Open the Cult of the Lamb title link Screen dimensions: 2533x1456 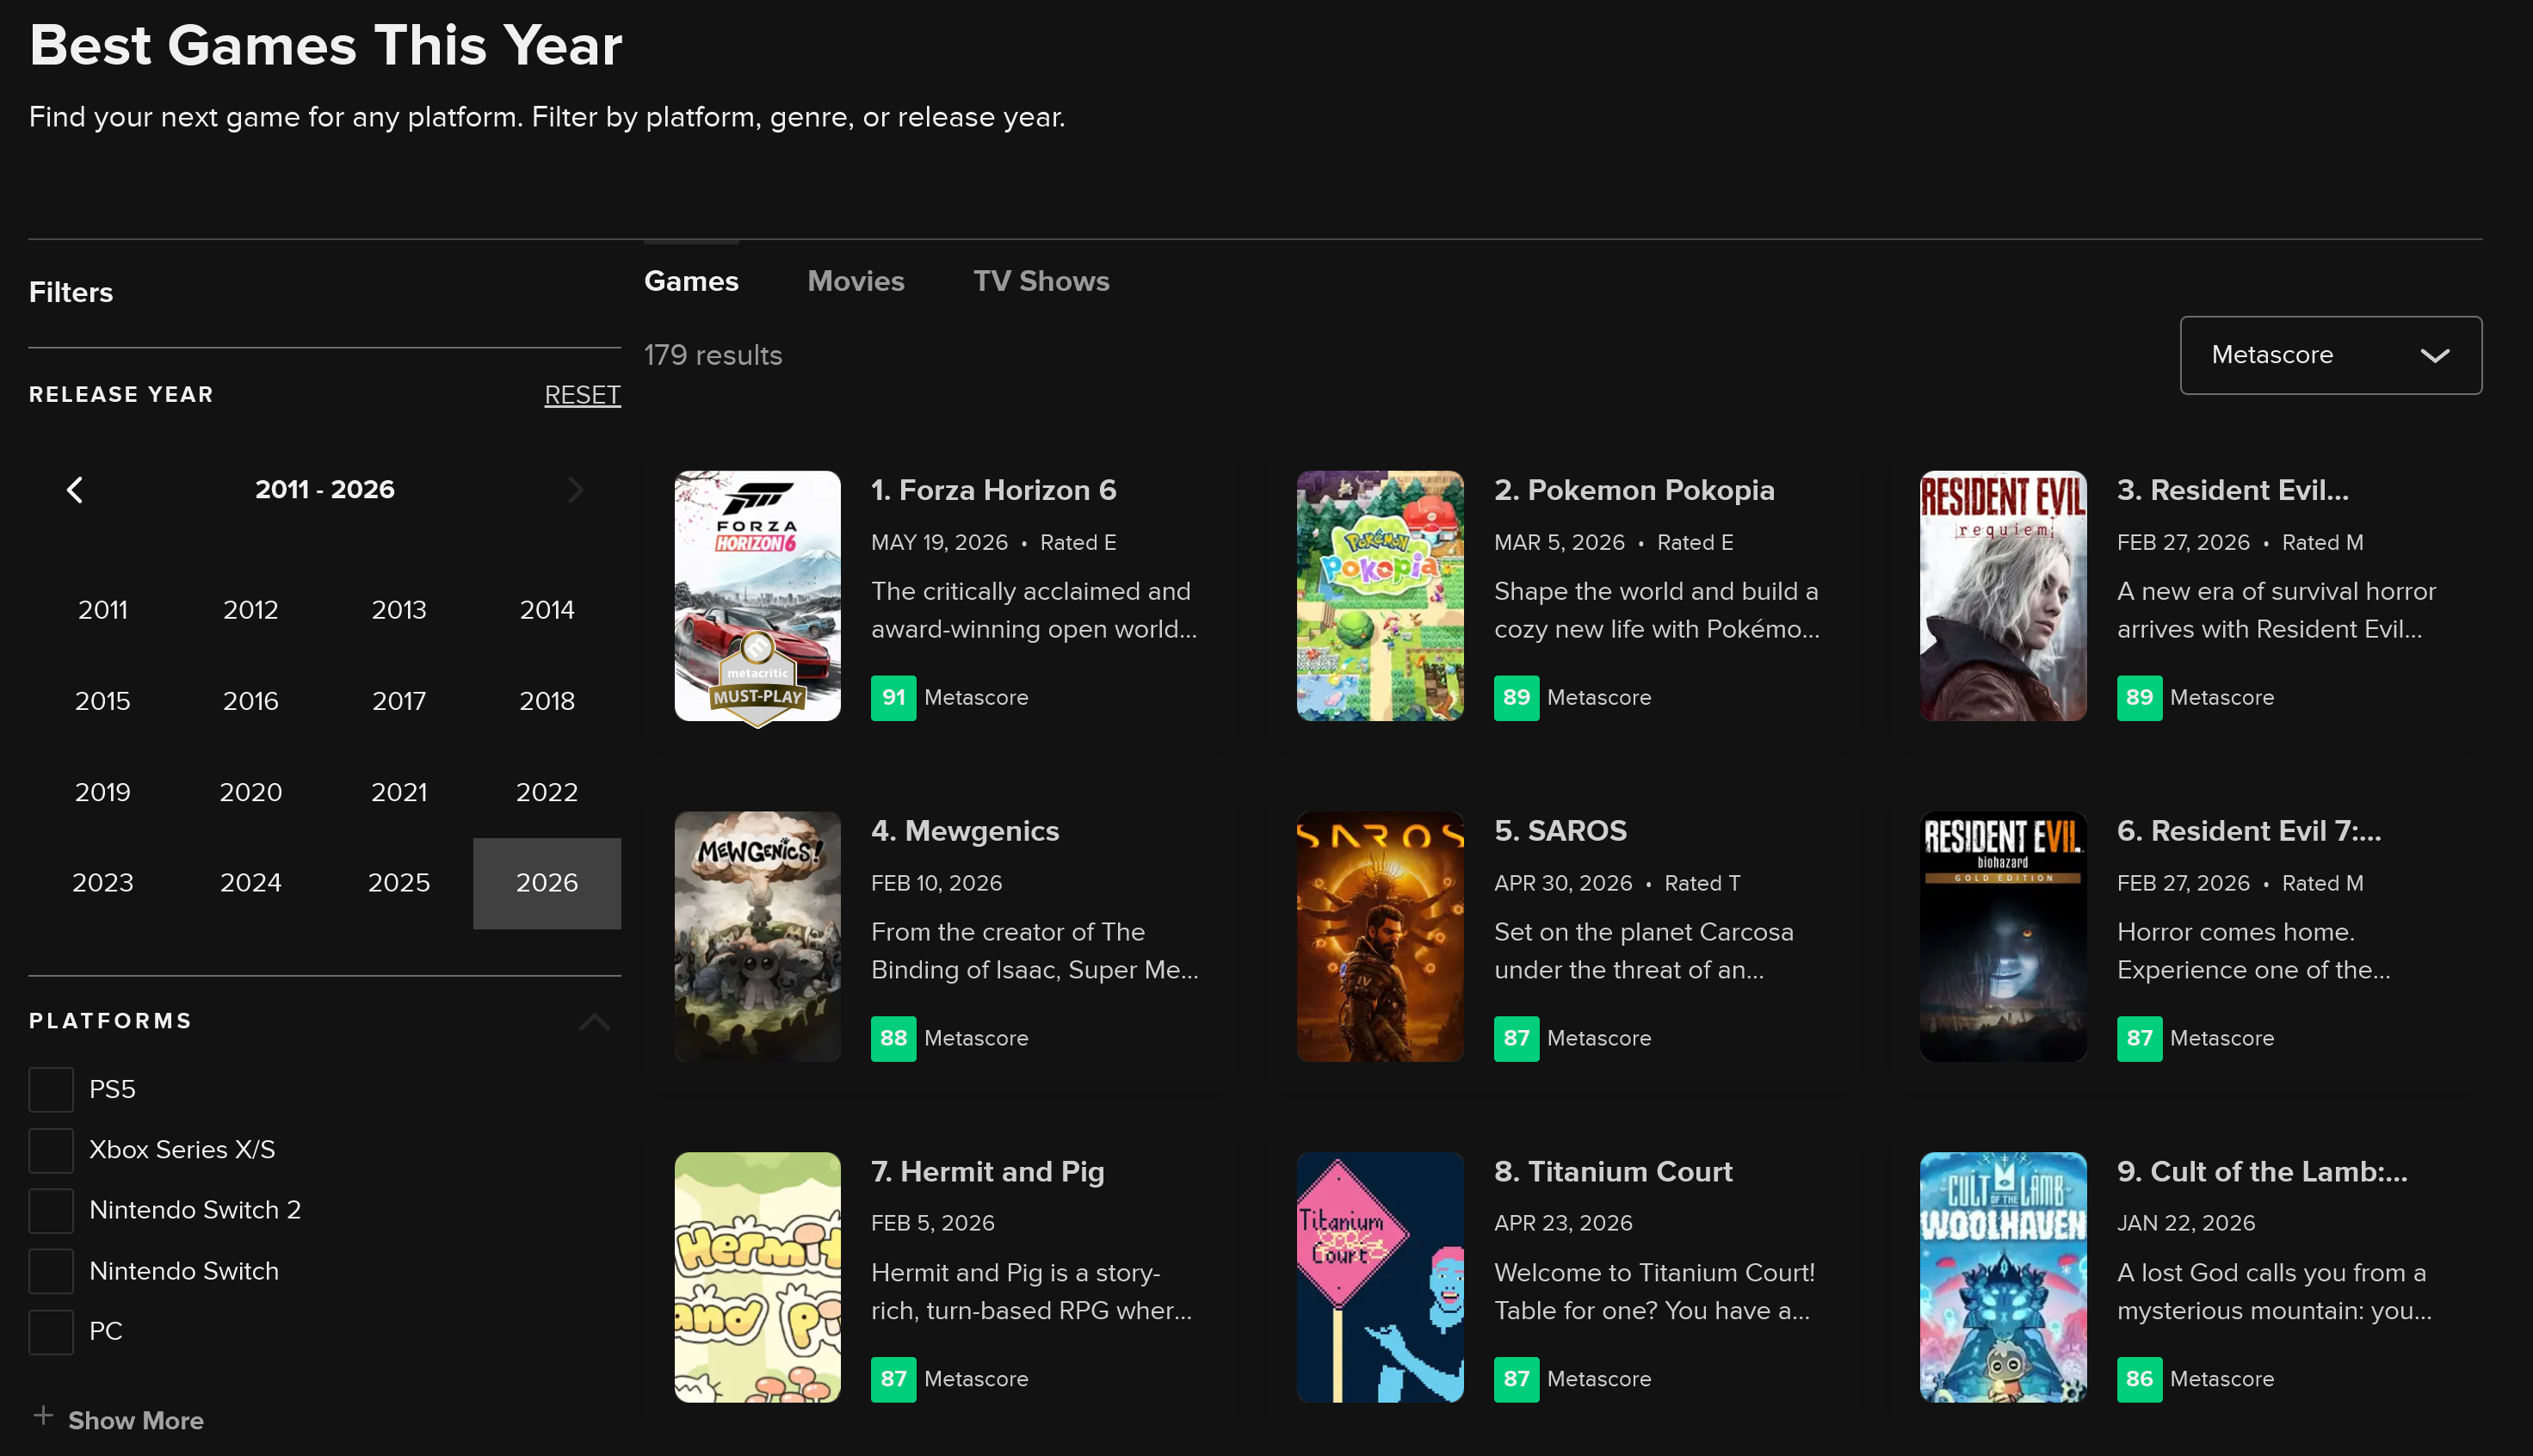click(2262, 1172)
